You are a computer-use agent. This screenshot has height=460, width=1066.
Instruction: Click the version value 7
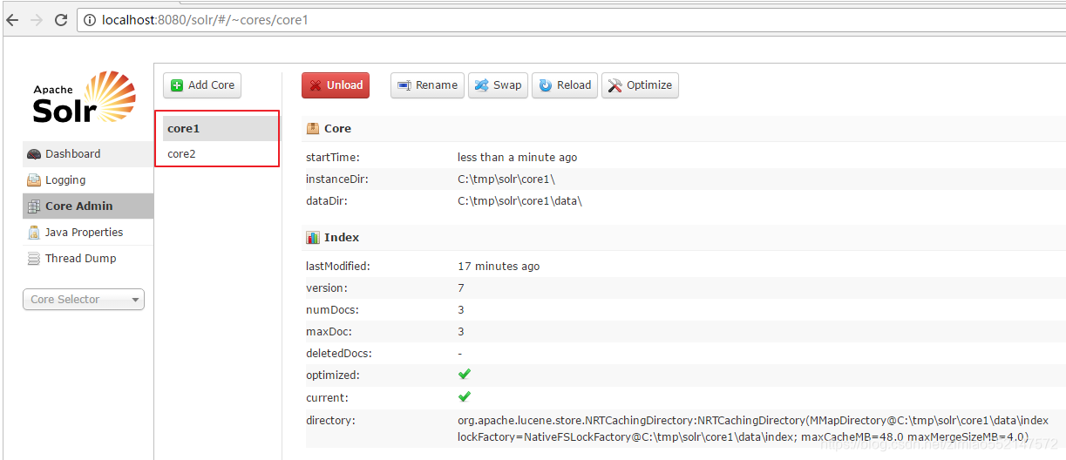pos(461,288)
